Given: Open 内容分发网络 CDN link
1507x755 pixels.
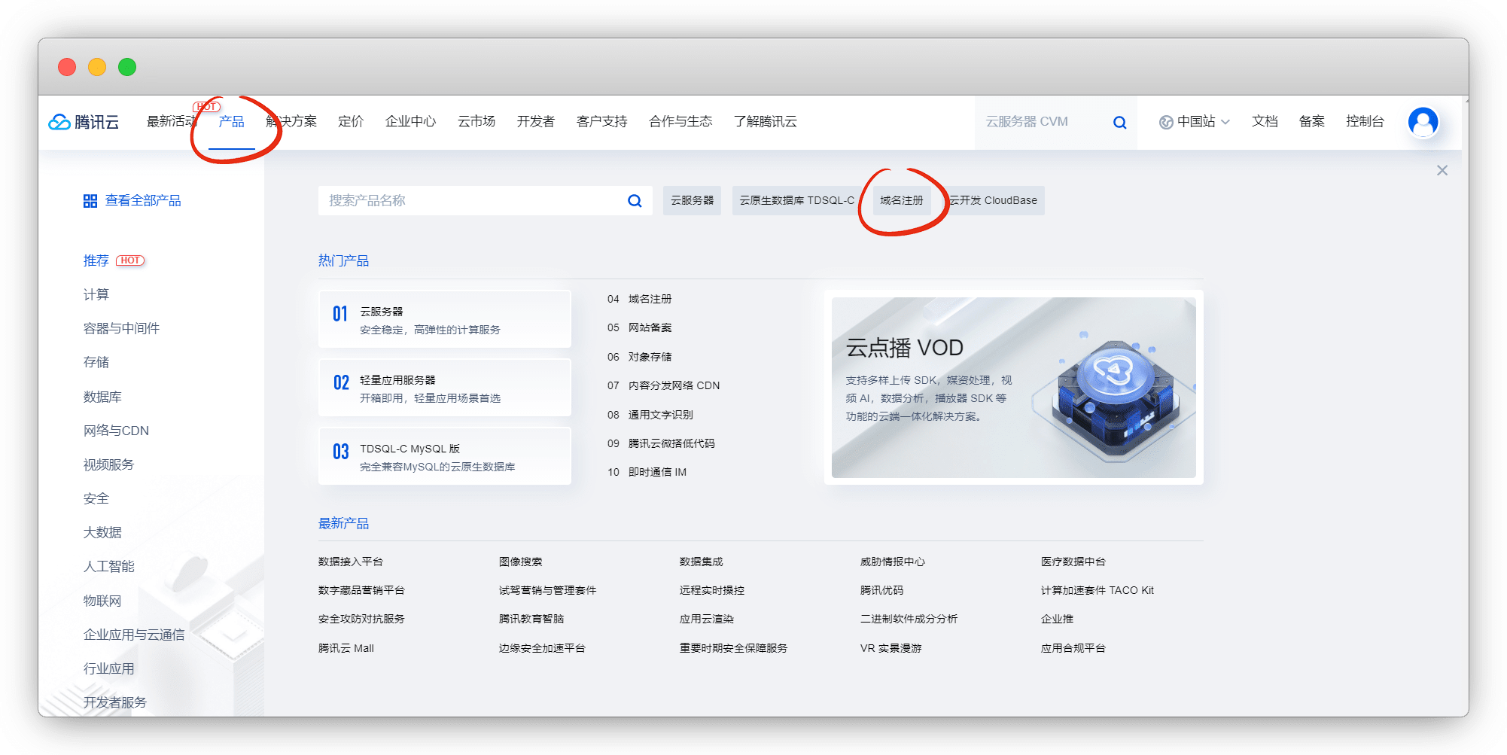Looking at the screenshot, I should [674, 385].
